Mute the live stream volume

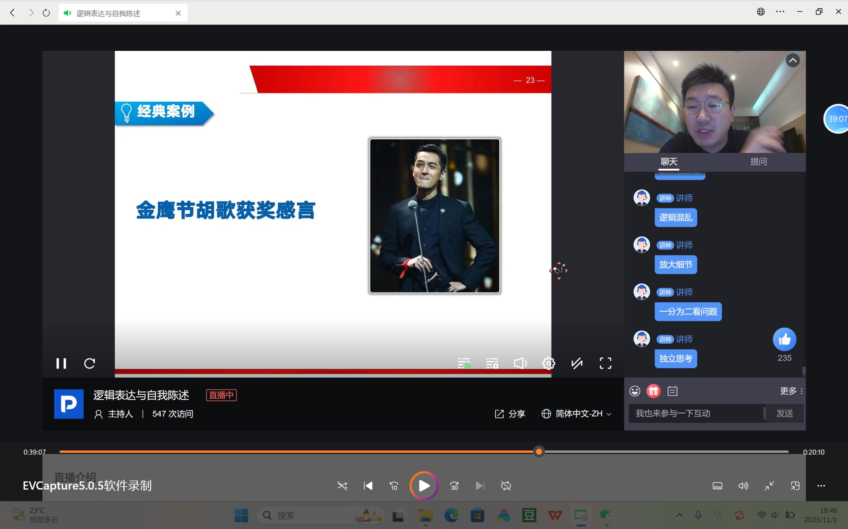[x=520, y=364]
